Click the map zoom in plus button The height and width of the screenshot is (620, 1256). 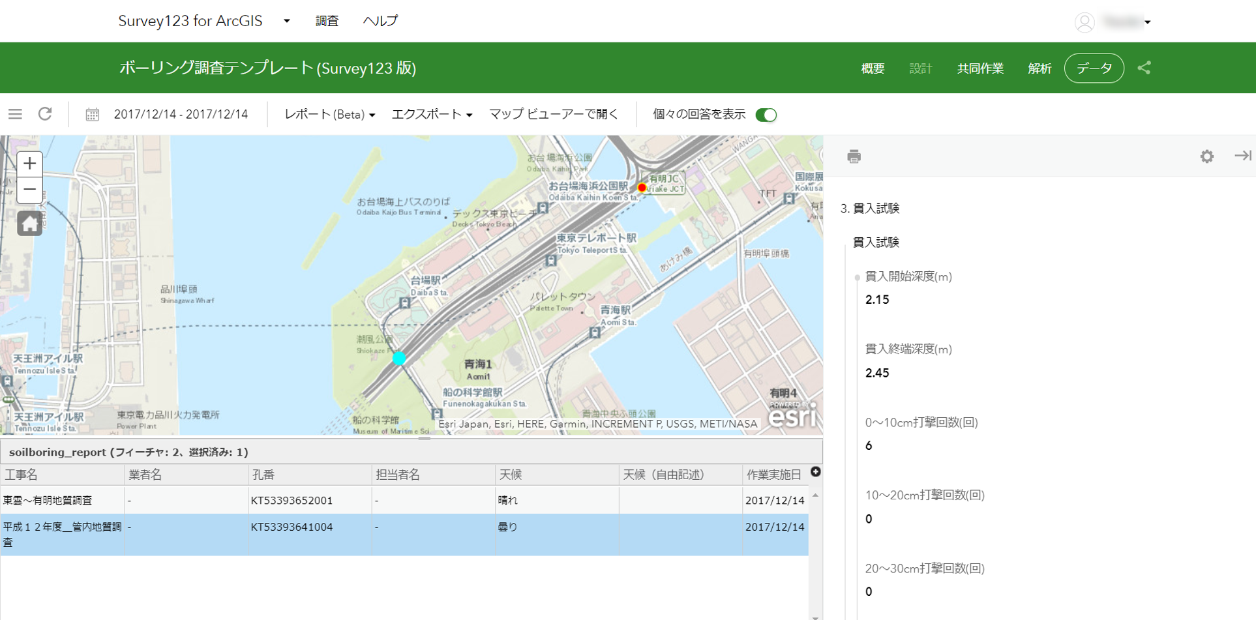click(x=29, y=163)
